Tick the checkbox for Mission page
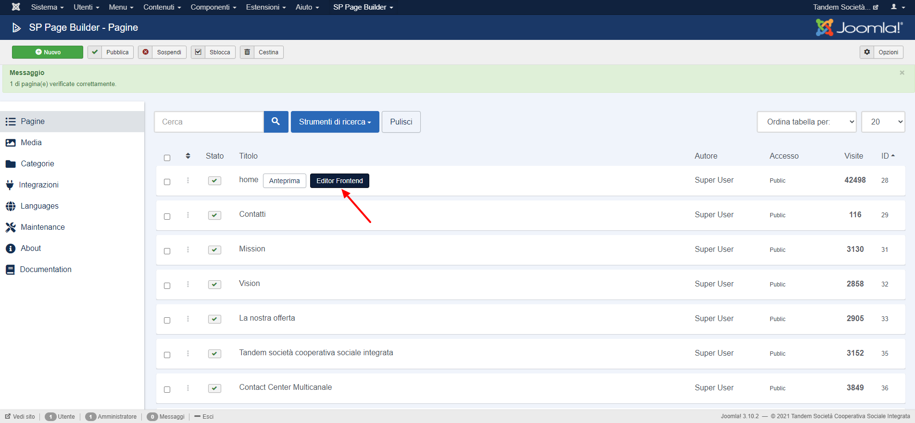915x423 pixels. click(167, 251)
